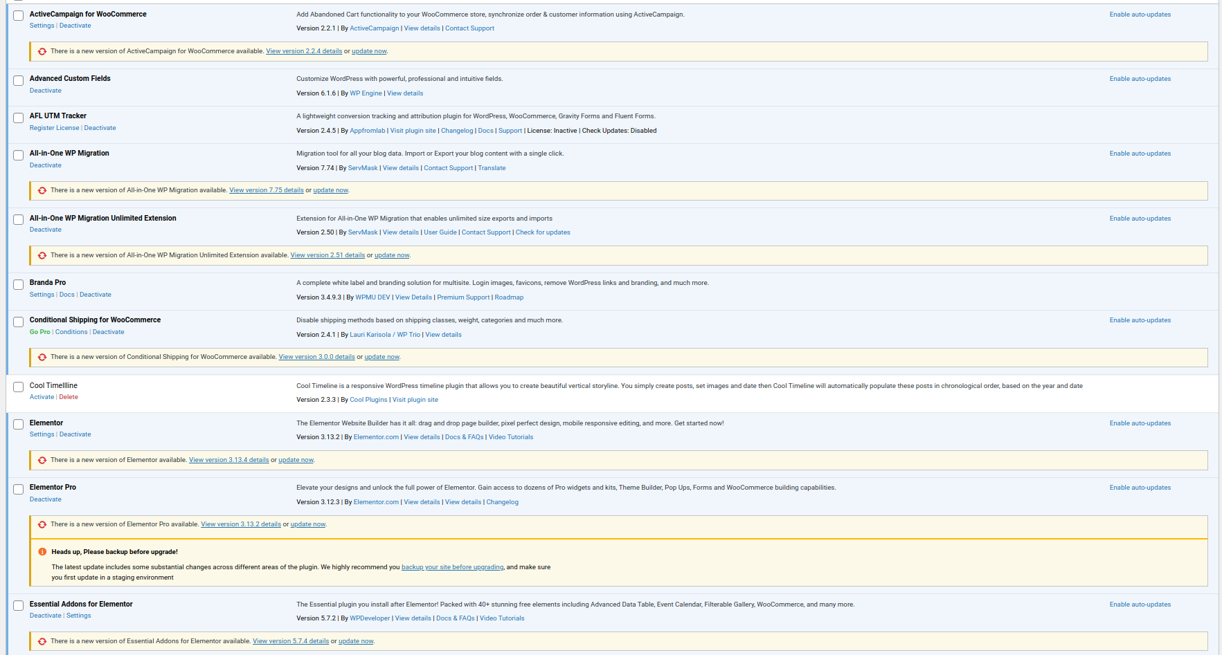This screenshot has width=1222, height=655.
Task: Enable auto-updates for Elementor Pro
Action: (1140, 488)
